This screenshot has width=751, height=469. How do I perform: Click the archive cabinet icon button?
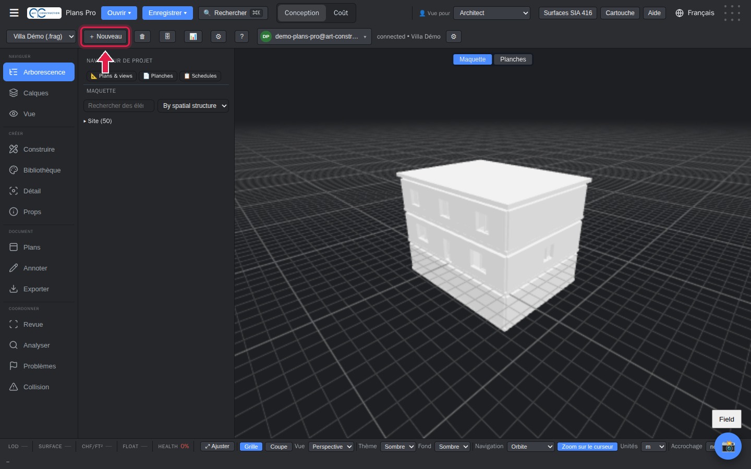167,36
